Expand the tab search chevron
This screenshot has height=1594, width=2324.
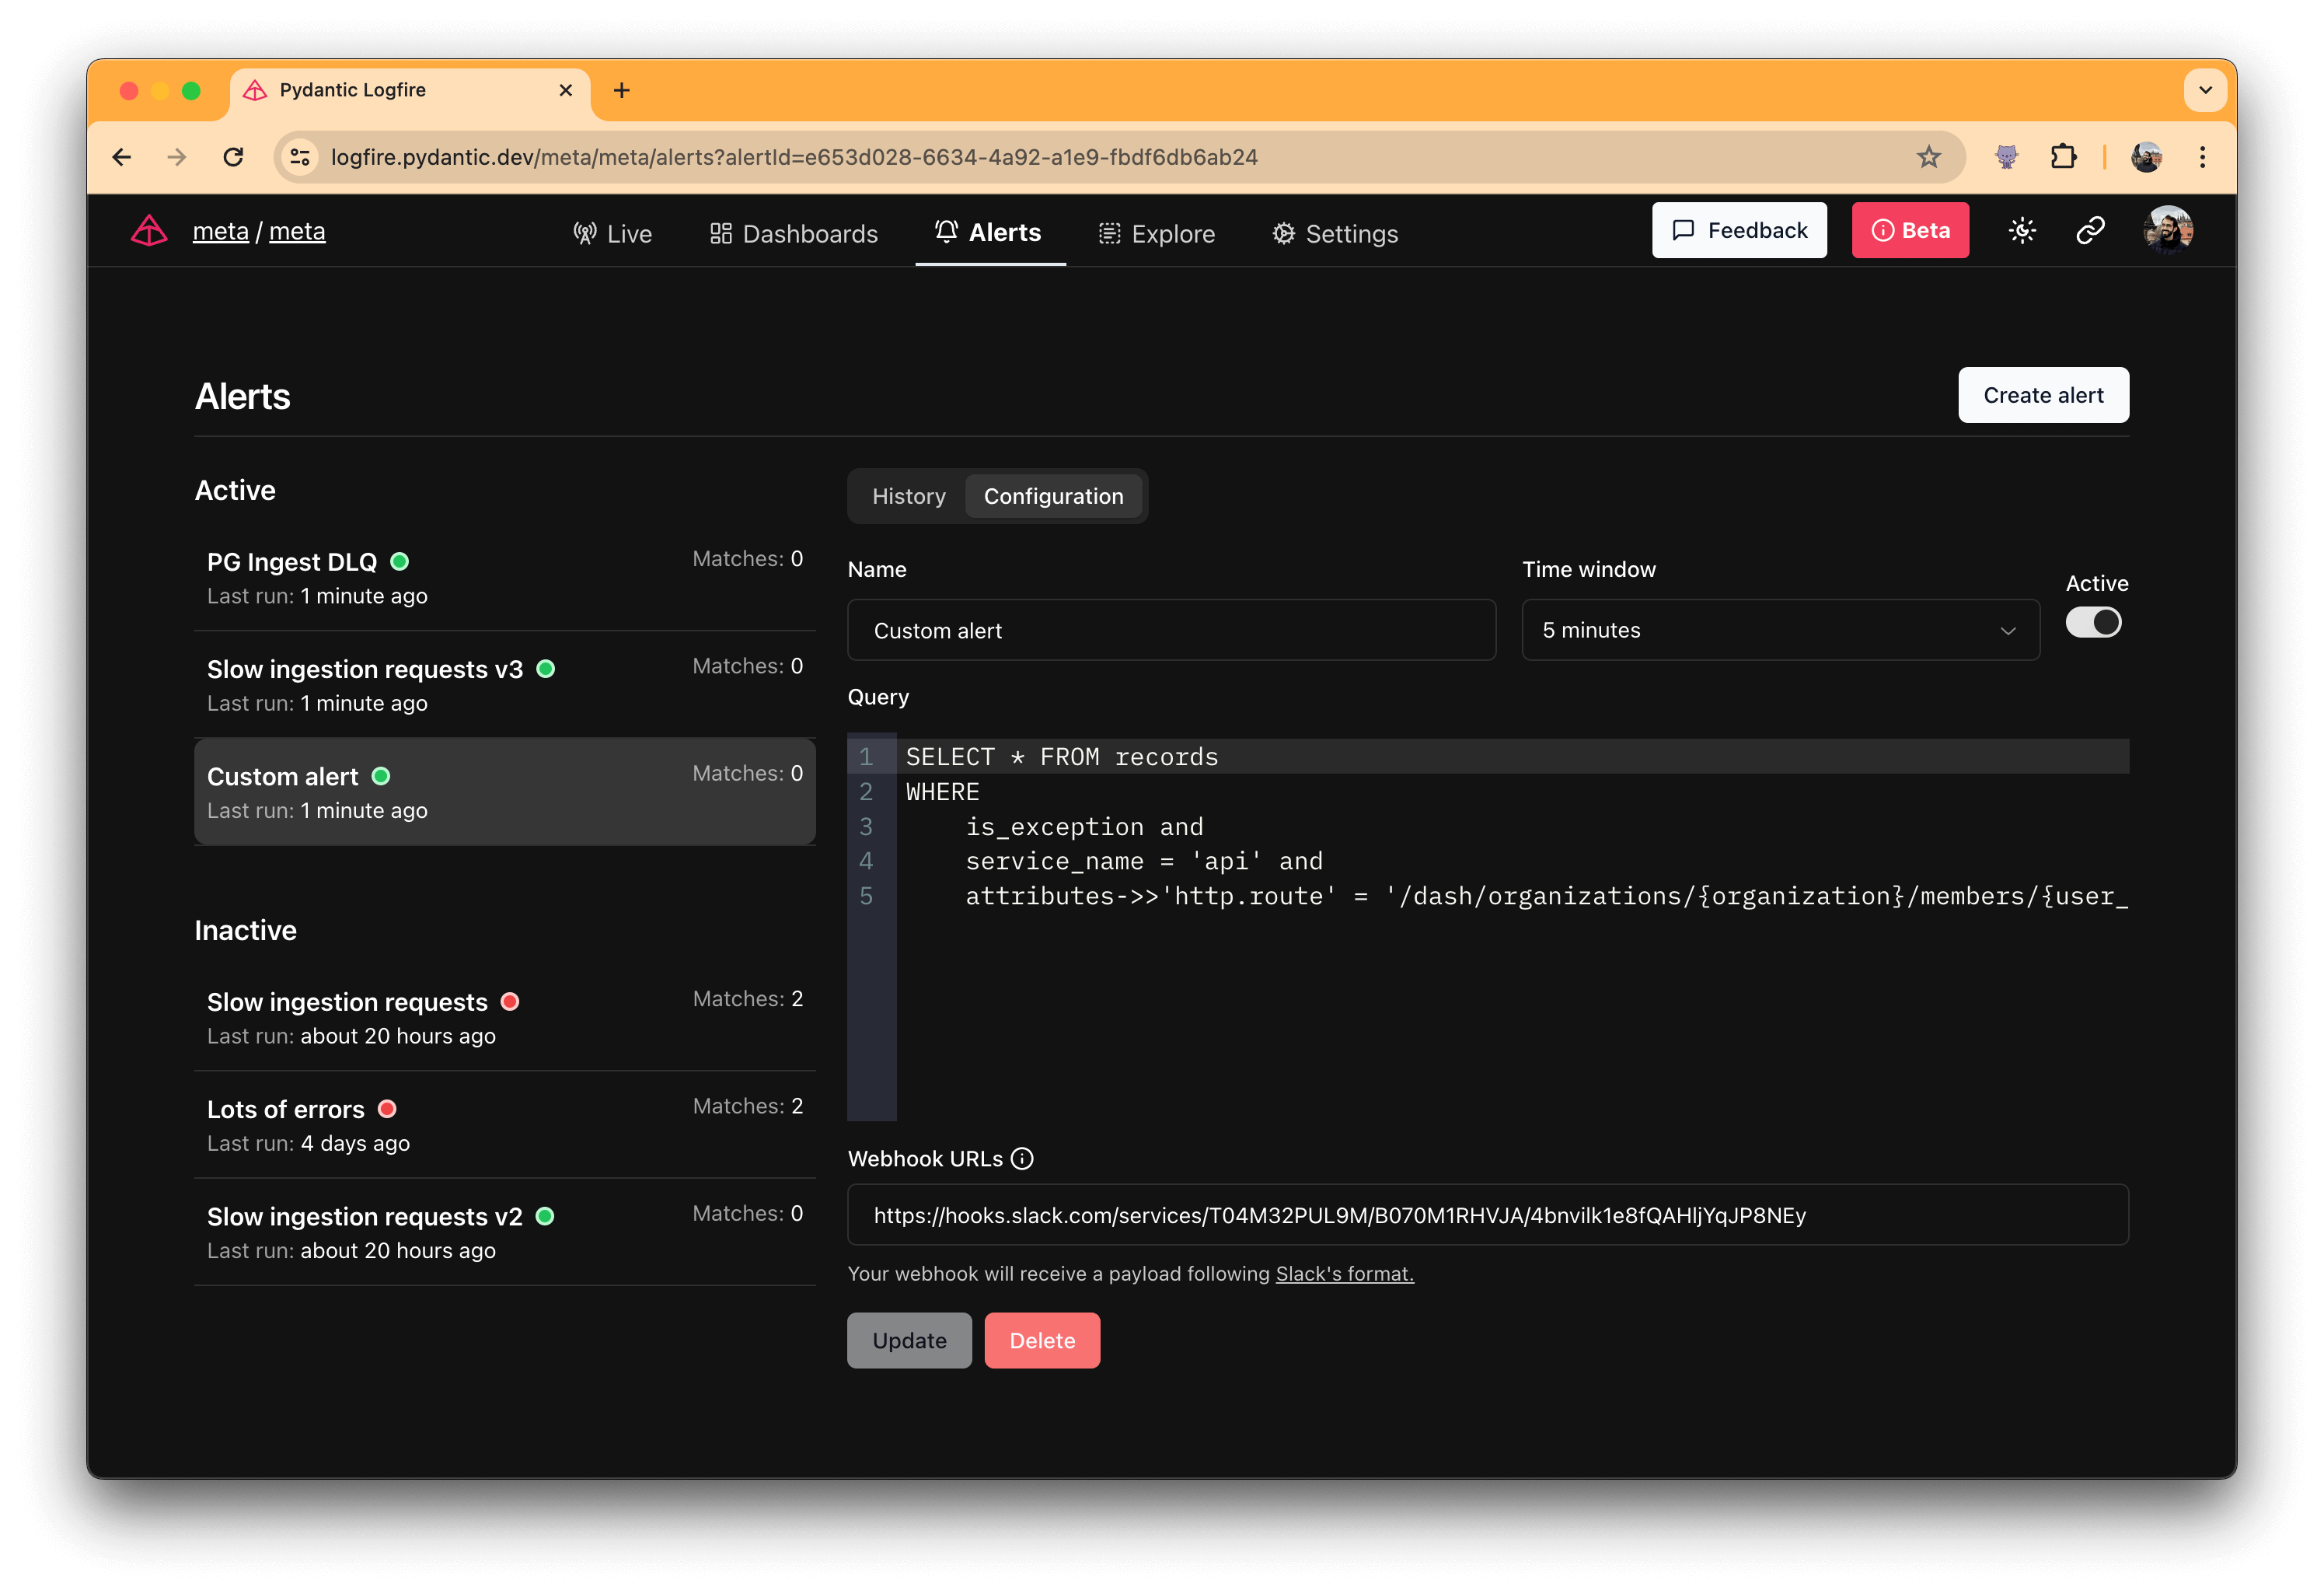(x=2205, y=90)
